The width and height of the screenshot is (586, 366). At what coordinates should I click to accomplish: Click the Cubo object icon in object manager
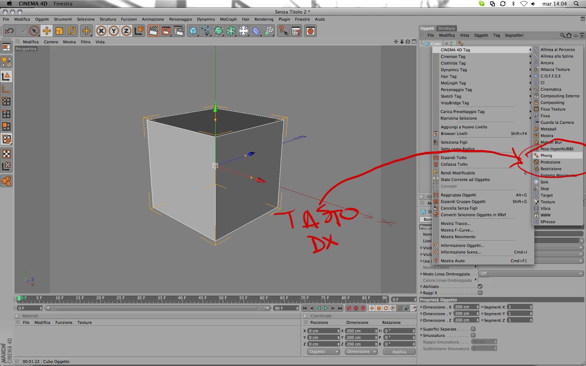(x=427, y=44)
